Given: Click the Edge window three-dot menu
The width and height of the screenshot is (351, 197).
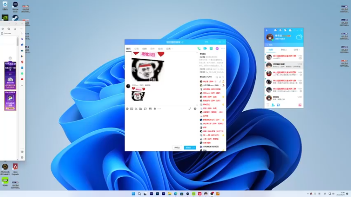Looking at the screenshot, I should [x=21, y=29].
